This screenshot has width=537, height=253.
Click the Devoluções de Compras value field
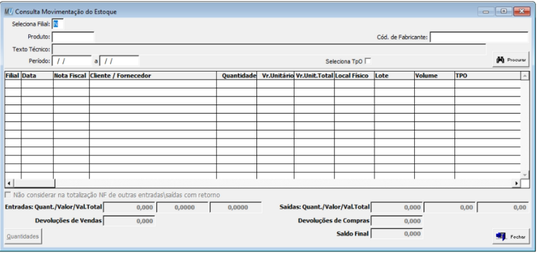pyautogui.click(x=397, y=221)
